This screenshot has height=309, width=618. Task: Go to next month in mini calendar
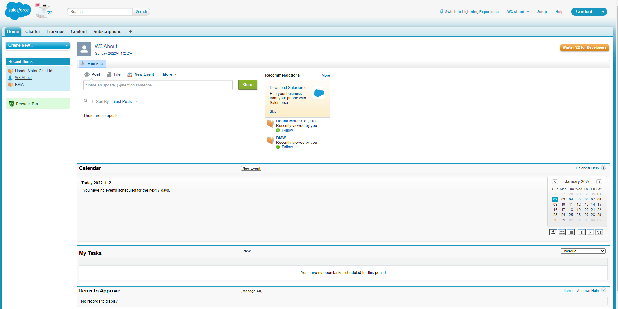(x=599, y=182)
